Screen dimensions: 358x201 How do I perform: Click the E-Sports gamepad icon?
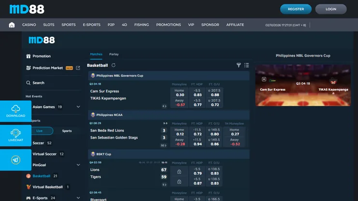pyautogui.click(x=29, y=198)
